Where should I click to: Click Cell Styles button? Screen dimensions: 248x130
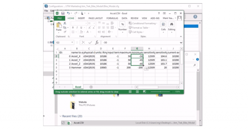pos(136,32)
